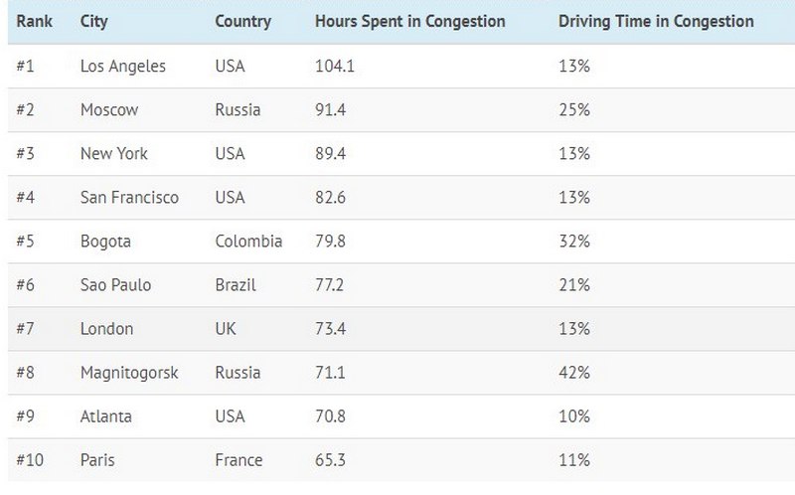Select the Moscow city cell
The width and height of the screenshot is (795, 495).
(108, 110)
